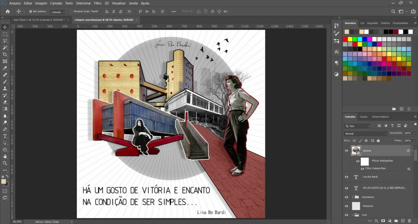Viewport: 418px width, 224px height.
Task: Select the Eyedropper tool
Action: pyautogui.click(x=5, y=68)
